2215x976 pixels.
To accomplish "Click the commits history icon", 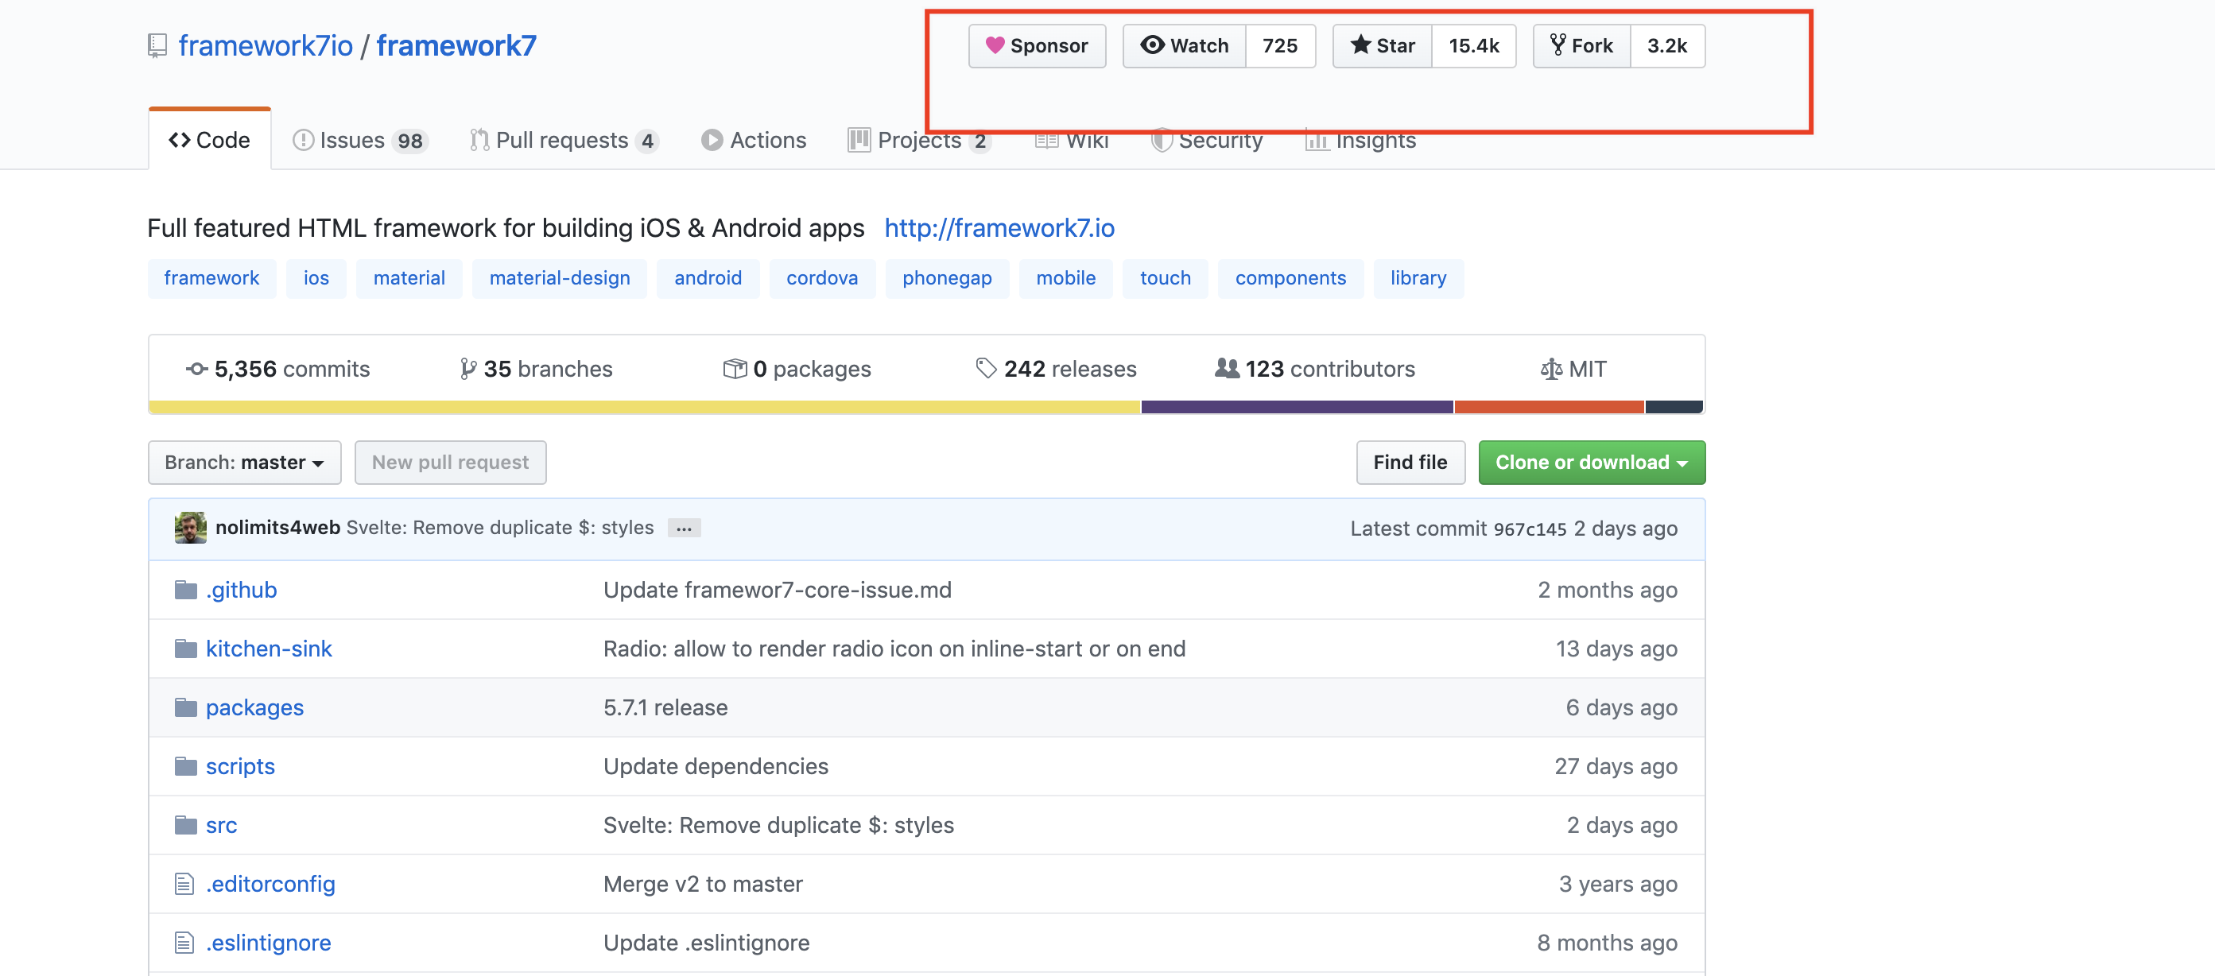I will tap(197, 369).
